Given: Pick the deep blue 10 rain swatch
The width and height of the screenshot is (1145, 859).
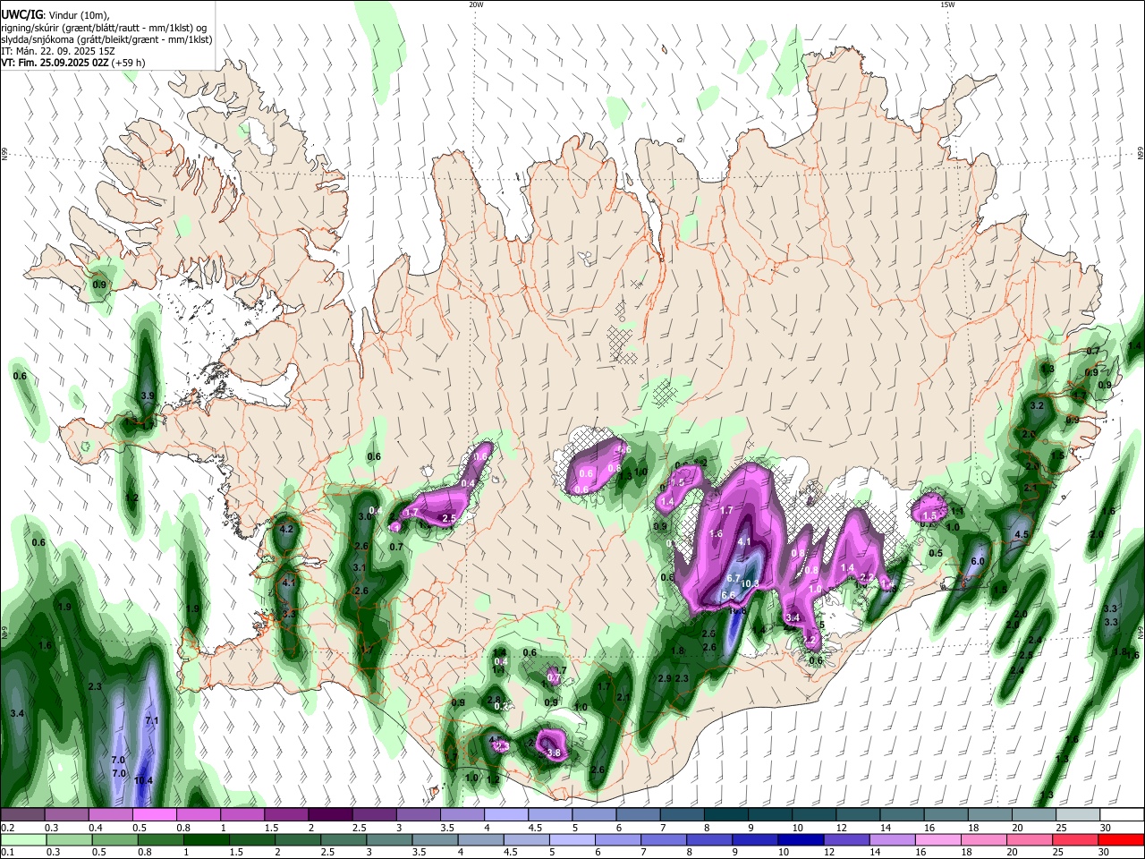Looking at the screenshot, I should (x=800, y=839).
